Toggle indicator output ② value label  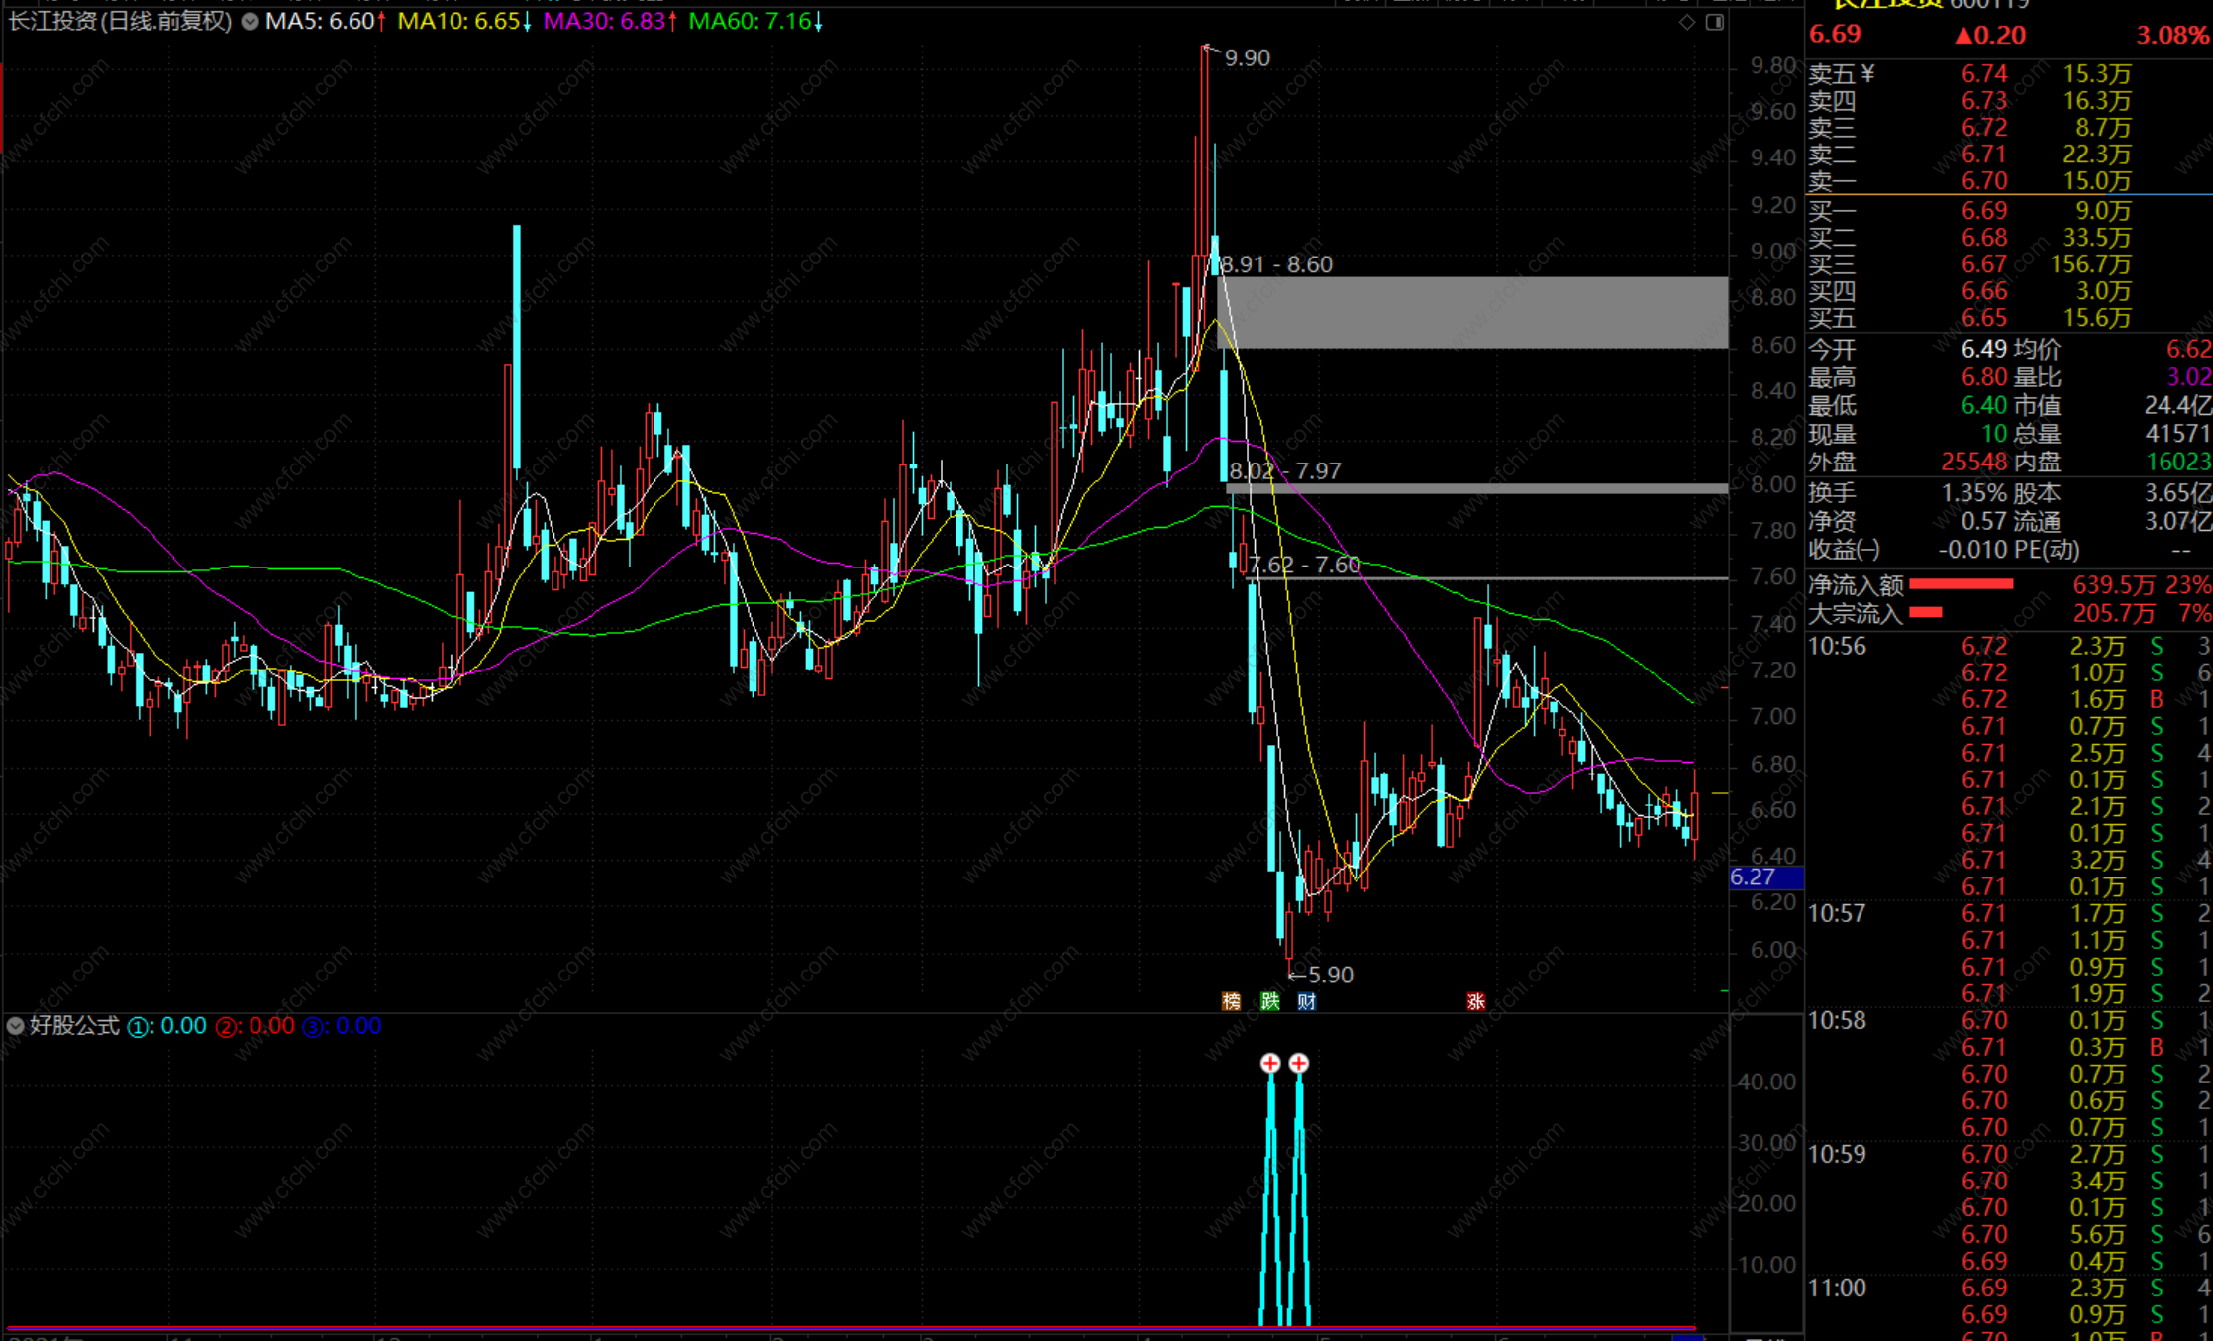click(x=254, y=1026)
